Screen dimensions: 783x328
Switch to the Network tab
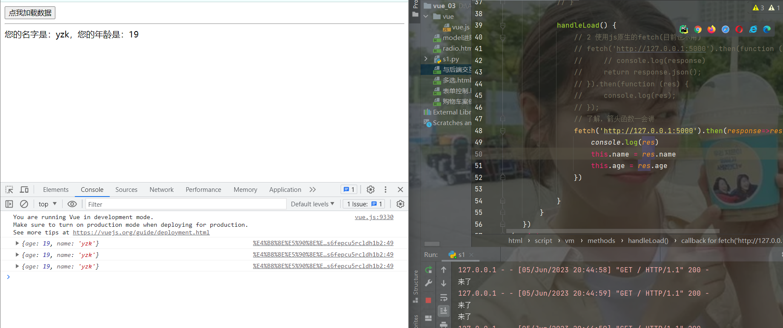pos(161,190)
